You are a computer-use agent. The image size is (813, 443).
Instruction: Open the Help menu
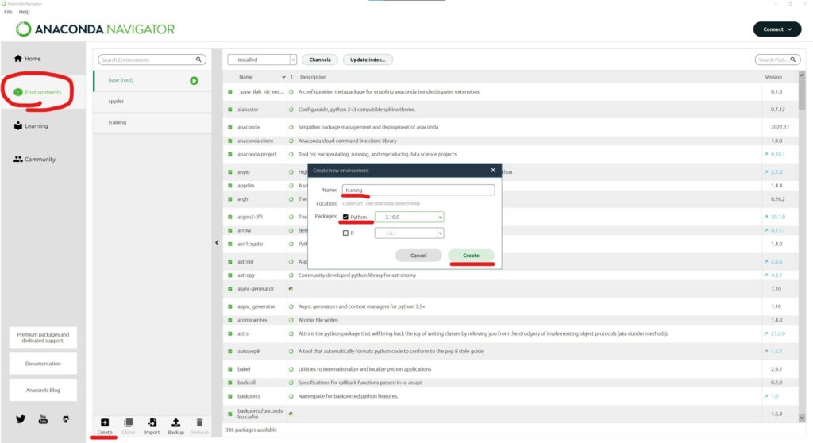(25, 12)
